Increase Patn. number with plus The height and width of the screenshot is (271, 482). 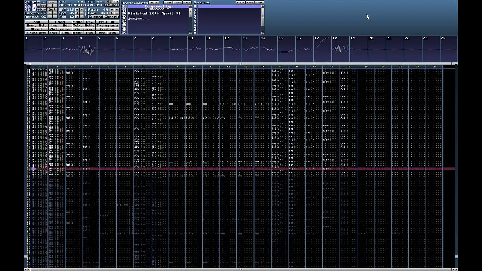pos(111,9)
